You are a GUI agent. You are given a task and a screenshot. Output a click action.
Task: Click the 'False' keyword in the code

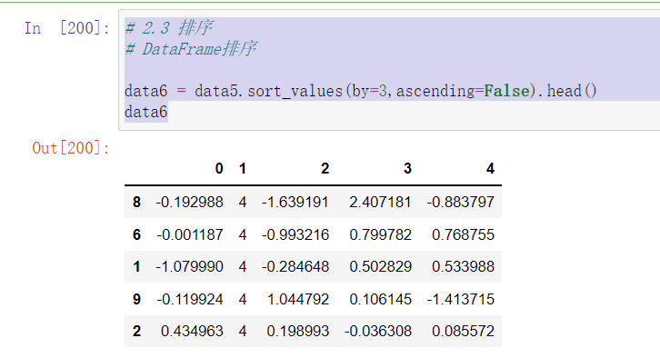(506, 91)
